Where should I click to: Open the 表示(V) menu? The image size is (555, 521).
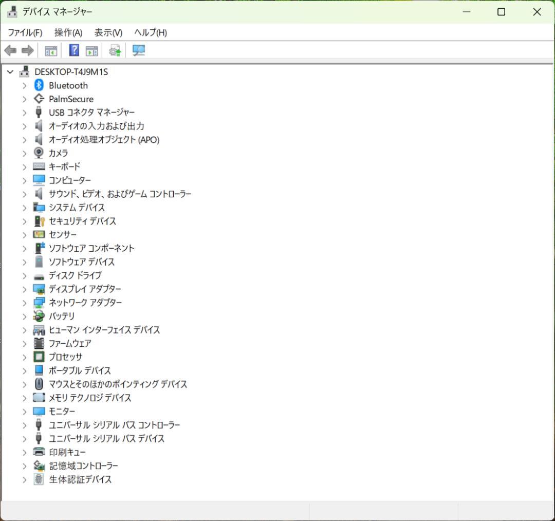point(108,32)
